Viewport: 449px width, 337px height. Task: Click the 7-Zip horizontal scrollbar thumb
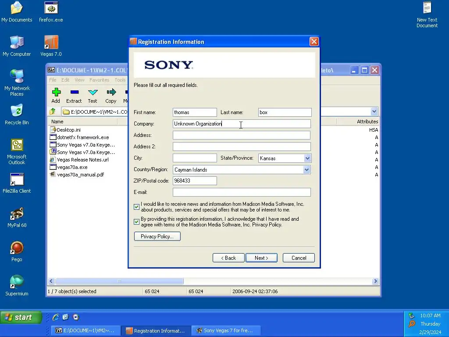click(119, 281)
